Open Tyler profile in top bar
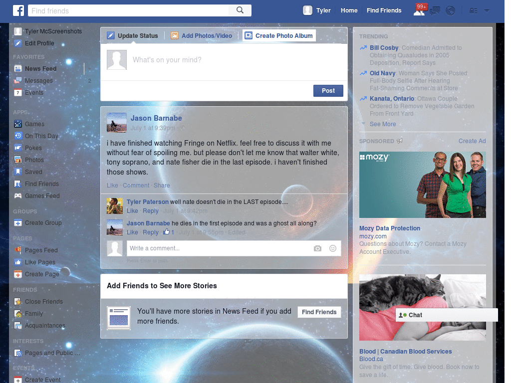The width and height of the screenshot is (511, 383). coord(317,10)
